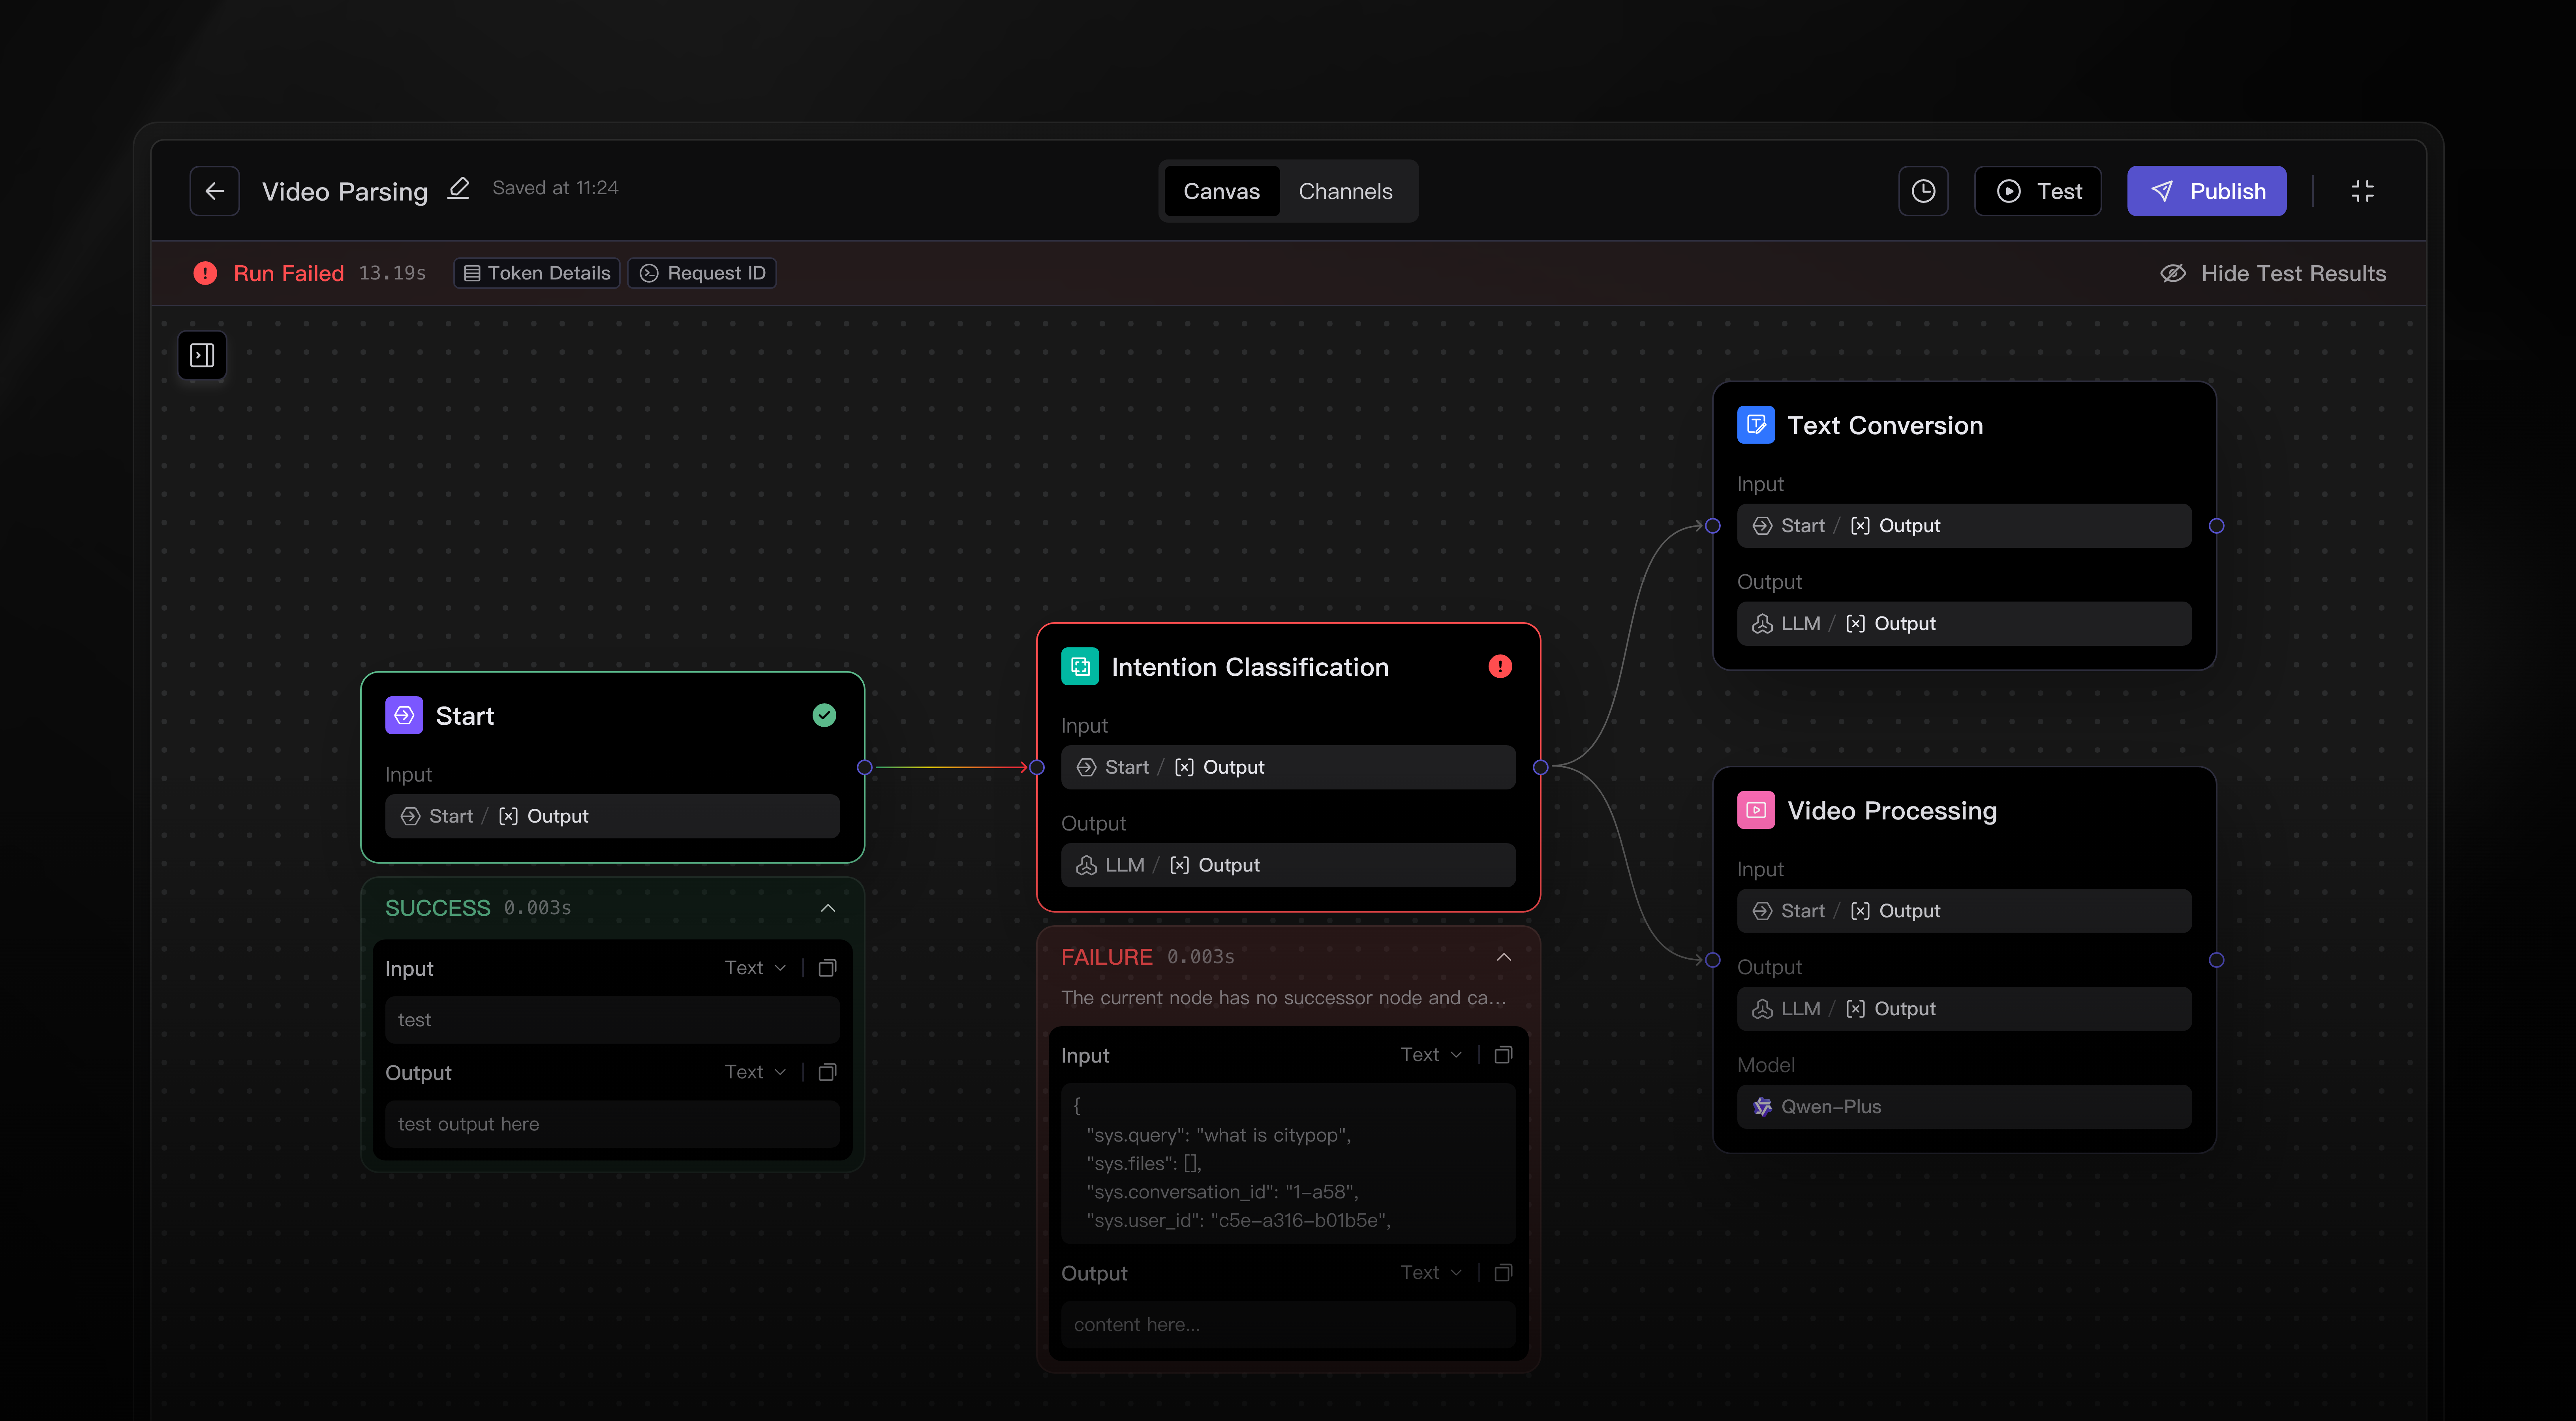Click the 'Saved at 11:24' status text

pyautogui.click(x=555, y=188)
